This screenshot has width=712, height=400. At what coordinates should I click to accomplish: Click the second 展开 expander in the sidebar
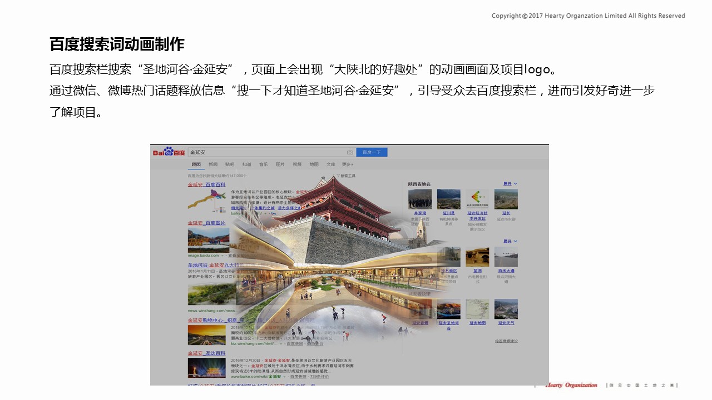510,241
